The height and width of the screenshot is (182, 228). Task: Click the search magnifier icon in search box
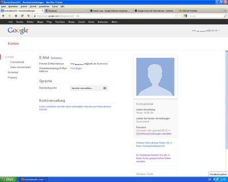click(x=225, y=16)
